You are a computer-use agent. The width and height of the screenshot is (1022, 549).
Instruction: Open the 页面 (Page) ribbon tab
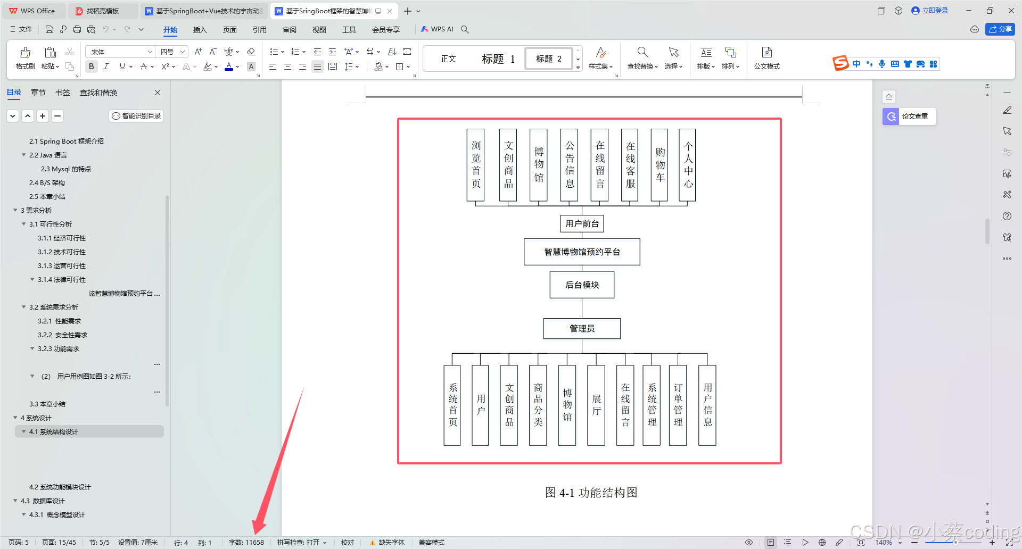pos(230,30)
